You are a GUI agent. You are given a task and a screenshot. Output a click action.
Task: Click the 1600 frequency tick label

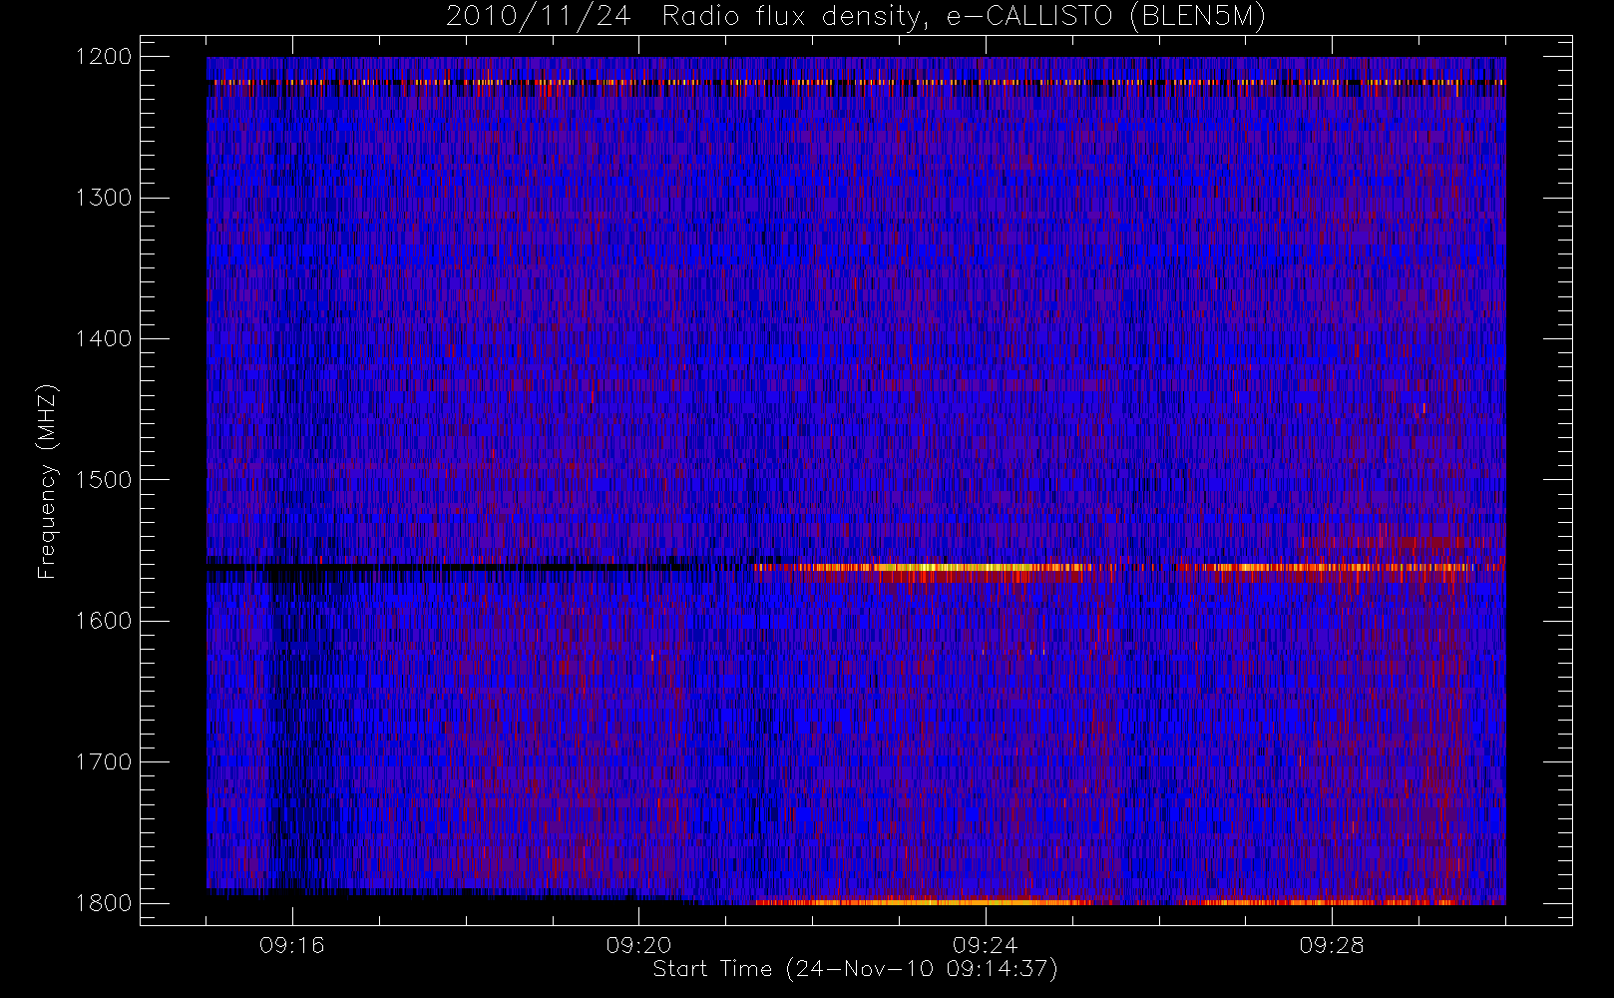point(103,621)
